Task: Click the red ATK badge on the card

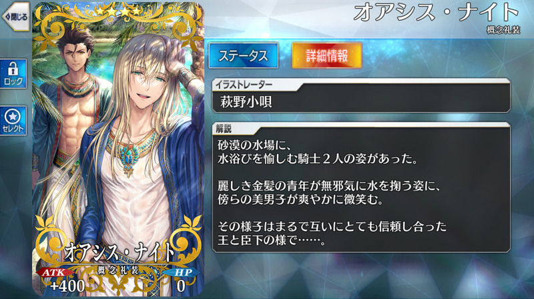Action: point(55,272)
